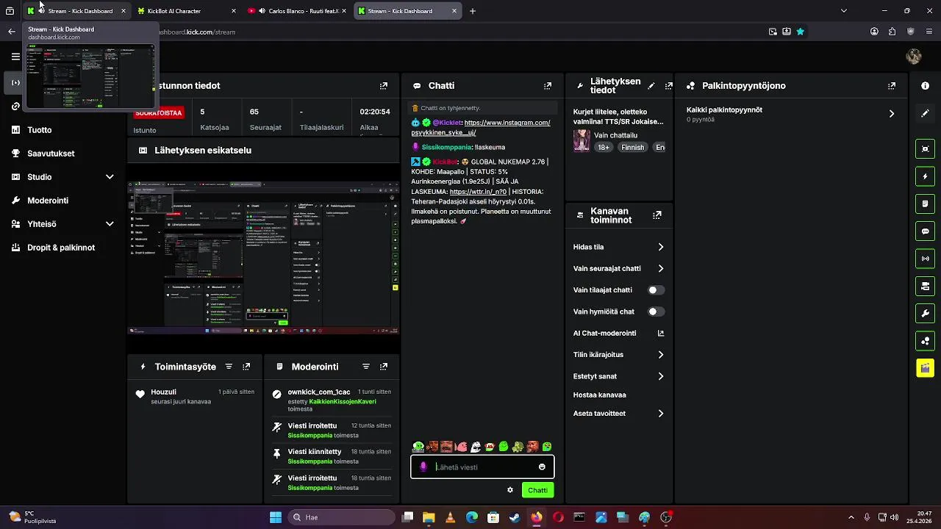941x529 pixels.
Task: Open Tuotto in the sidebar
Action: (40, 130)
